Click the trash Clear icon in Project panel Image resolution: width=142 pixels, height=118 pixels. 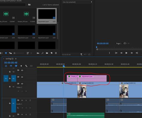56,53
